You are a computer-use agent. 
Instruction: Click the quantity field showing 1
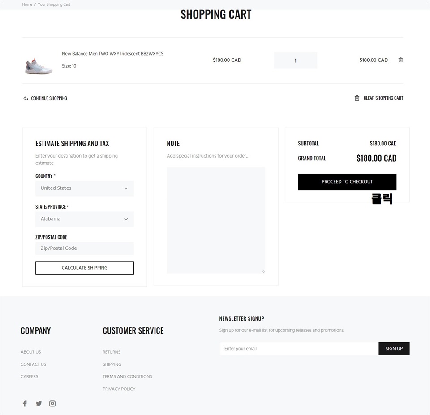click(295, 60)
